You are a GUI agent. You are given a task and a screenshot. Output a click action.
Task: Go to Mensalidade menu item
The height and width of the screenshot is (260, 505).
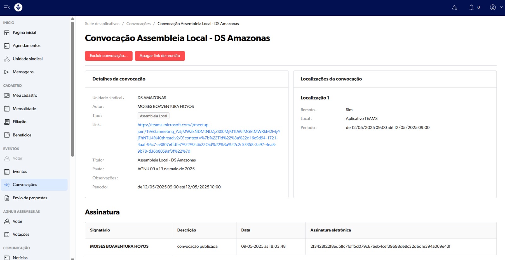click(x=24, y=109)
